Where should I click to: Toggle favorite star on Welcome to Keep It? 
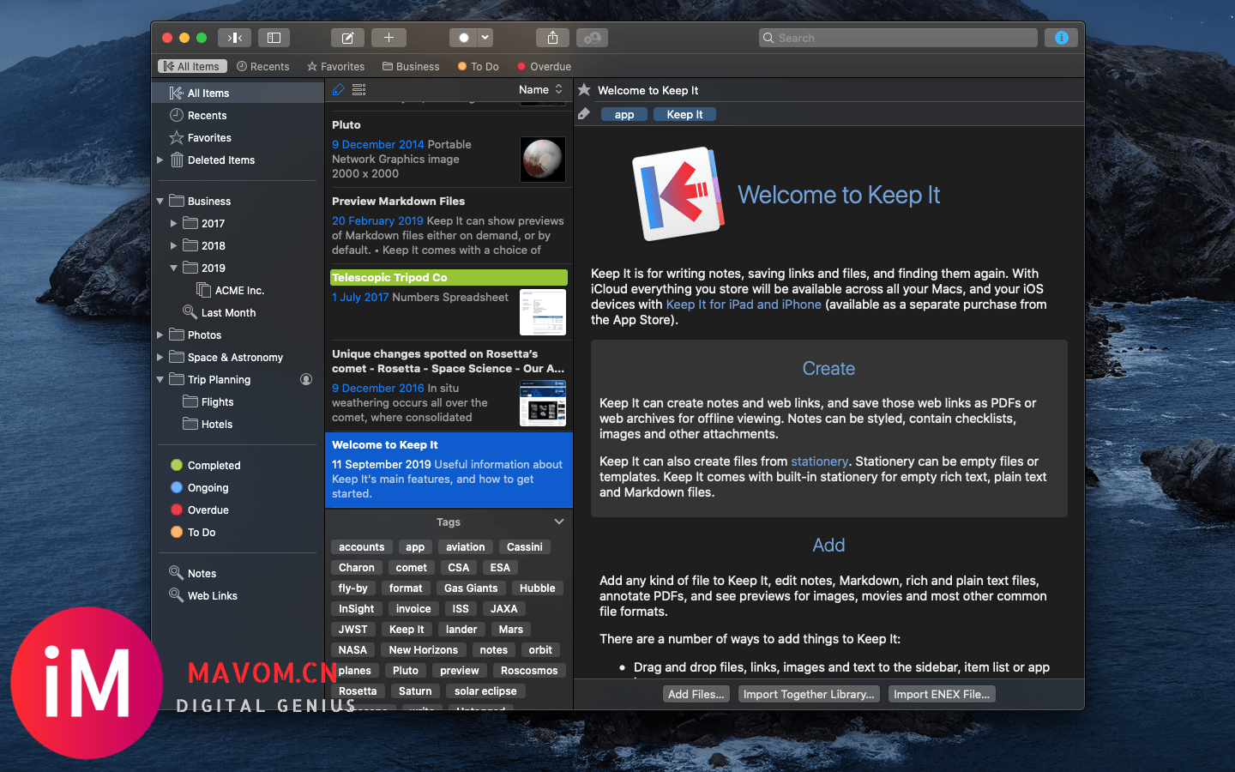584,90
